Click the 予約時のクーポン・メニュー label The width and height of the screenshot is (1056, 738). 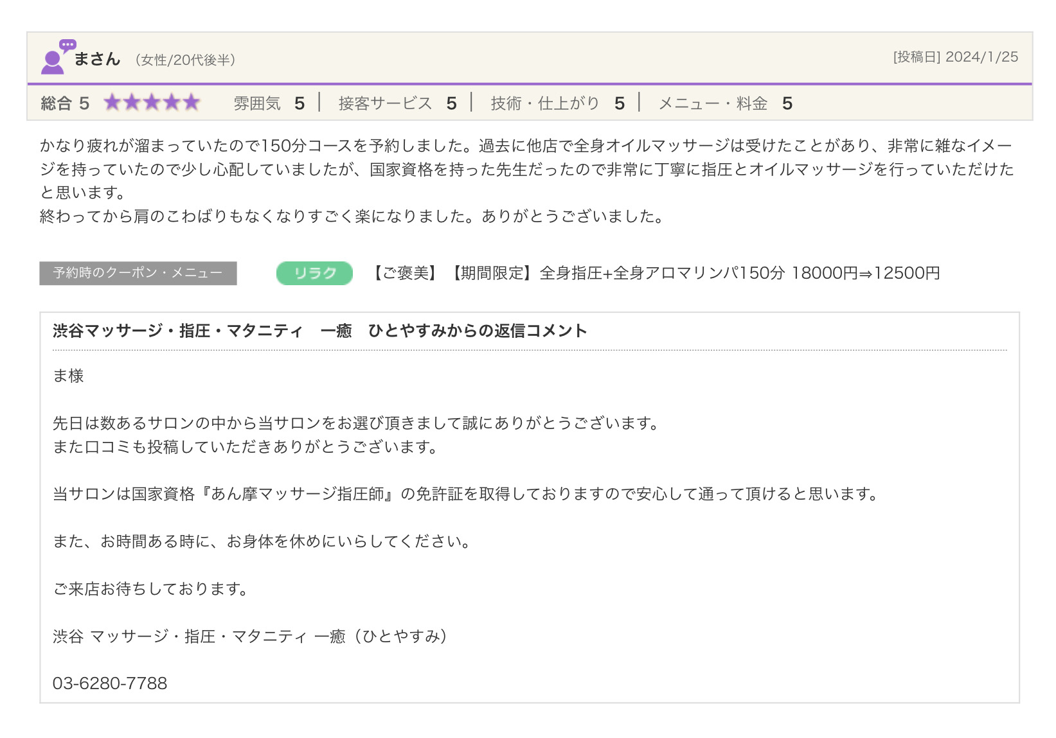pyautogui.click(x=138, y=273)
